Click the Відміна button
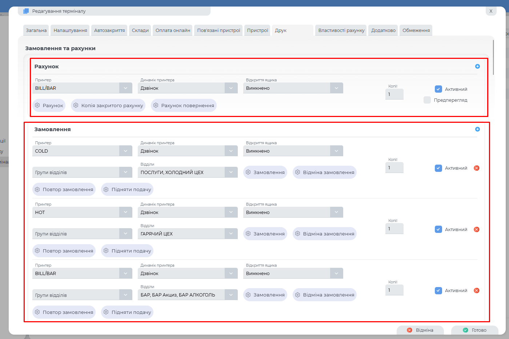This screenshot has width=509, height=339. pos(420,330)
